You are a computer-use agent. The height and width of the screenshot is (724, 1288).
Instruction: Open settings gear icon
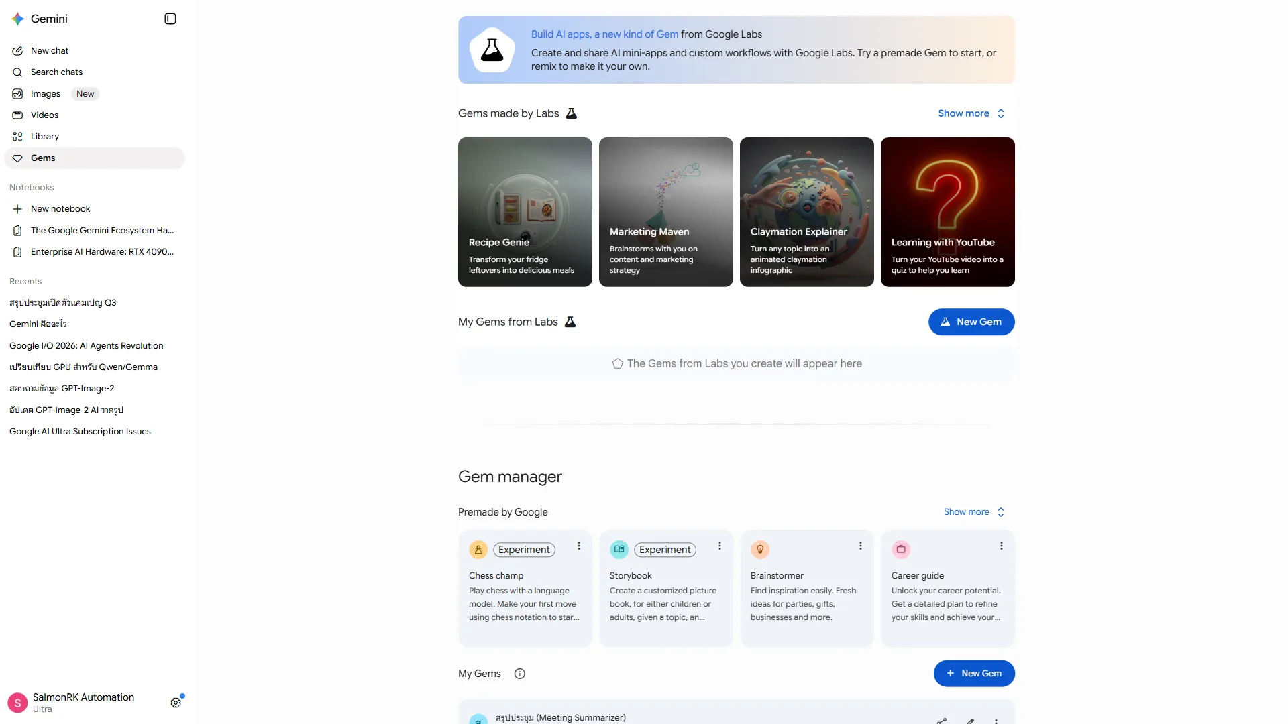pyautogui.click(x=176, y=703)
